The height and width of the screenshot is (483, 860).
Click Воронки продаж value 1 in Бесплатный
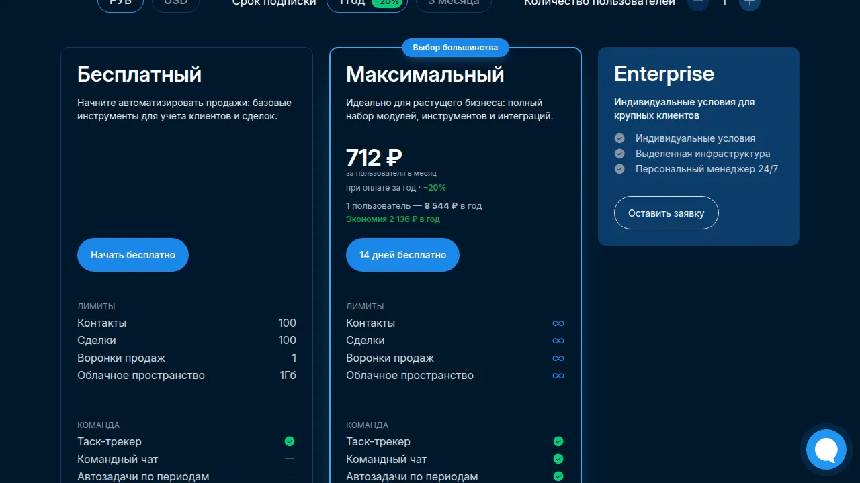click(x=294, y=358)
